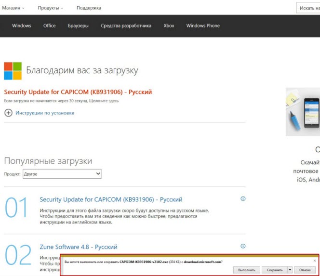Open 'Инструкции по установке' link
Viewport: 320px width, 276px height.
[45, 113]
